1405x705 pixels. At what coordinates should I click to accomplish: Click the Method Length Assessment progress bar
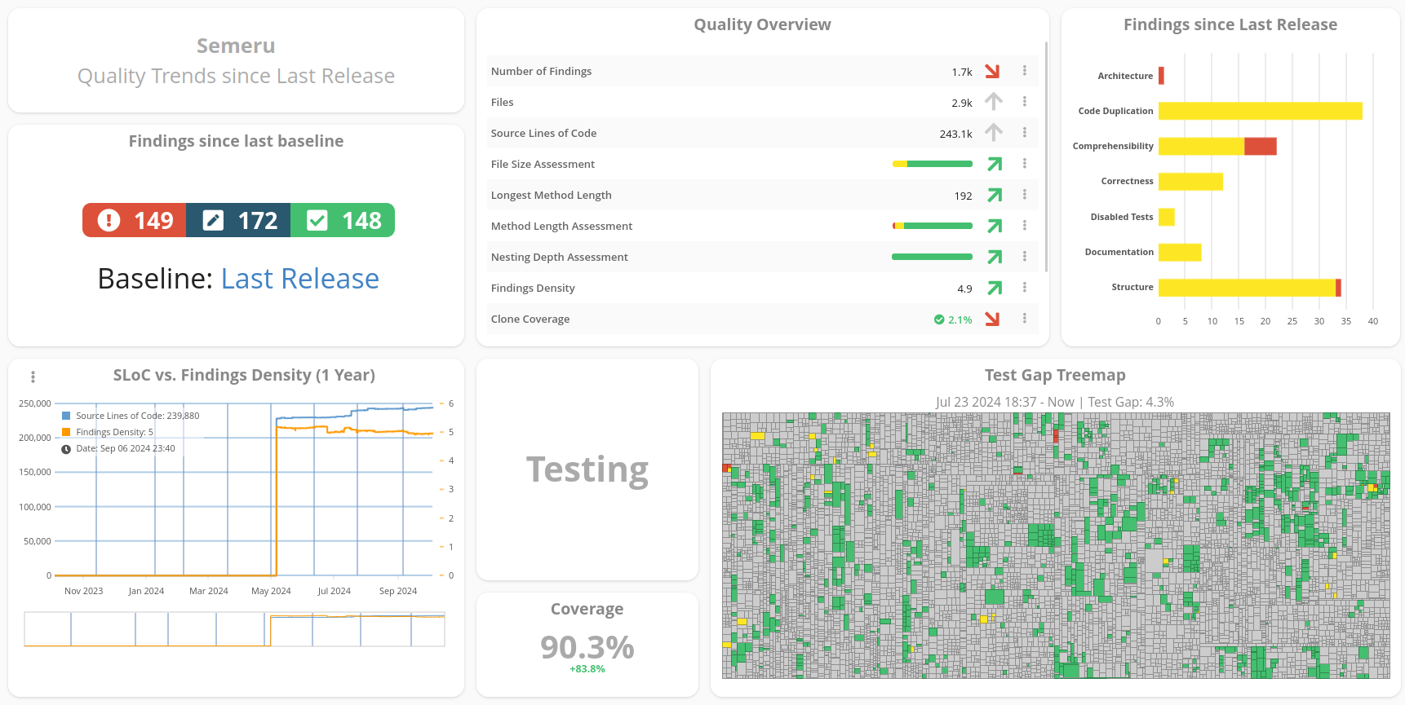click(x=933, y=226)
